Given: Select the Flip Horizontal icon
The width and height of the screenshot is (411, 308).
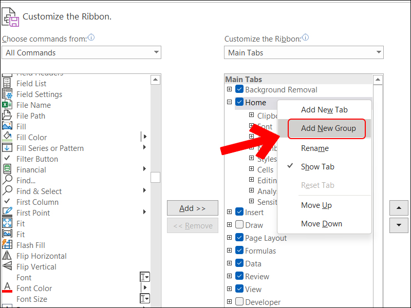Looking at the screenshot, I should pos(7,256).
